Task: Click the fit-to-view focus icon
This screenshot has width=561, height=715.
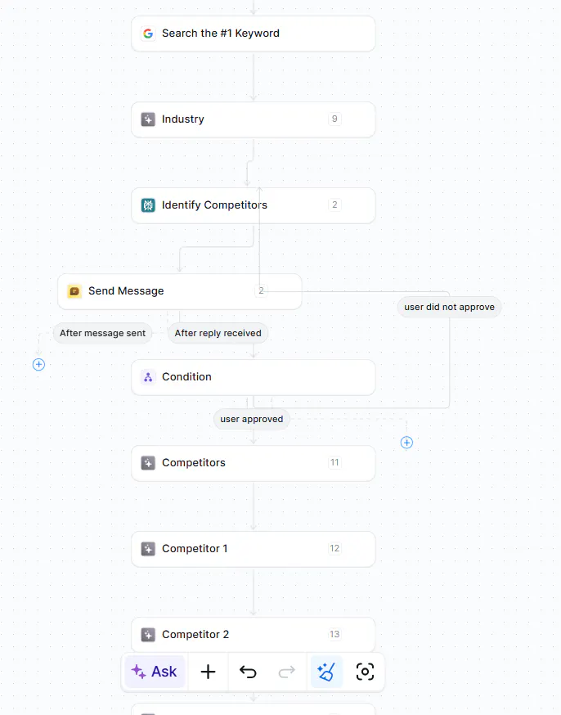Action: 365,672
